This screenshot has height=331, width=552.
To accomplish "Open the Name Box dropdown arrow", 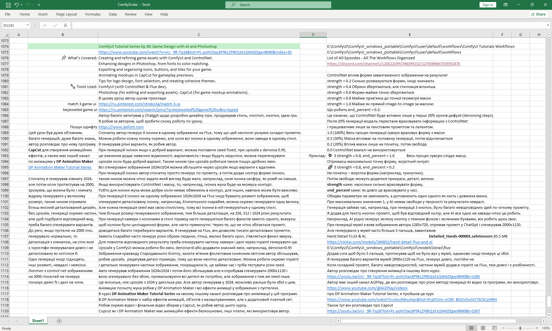I will [x=28, y=25].
